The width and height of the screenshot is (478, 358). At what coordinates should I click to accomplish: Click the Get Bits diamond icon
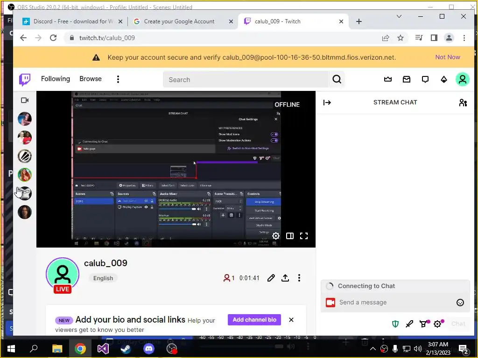click(444, 79)
